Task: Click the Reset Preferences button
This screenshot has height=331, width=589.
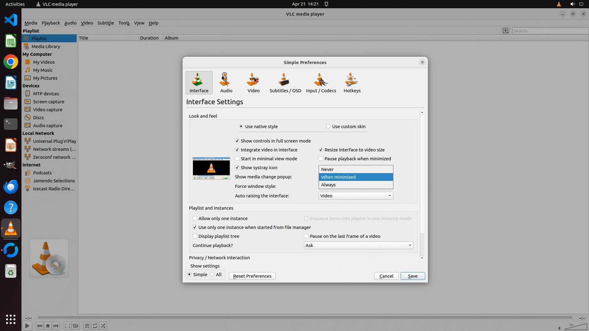Action: [x=252, y=276]
